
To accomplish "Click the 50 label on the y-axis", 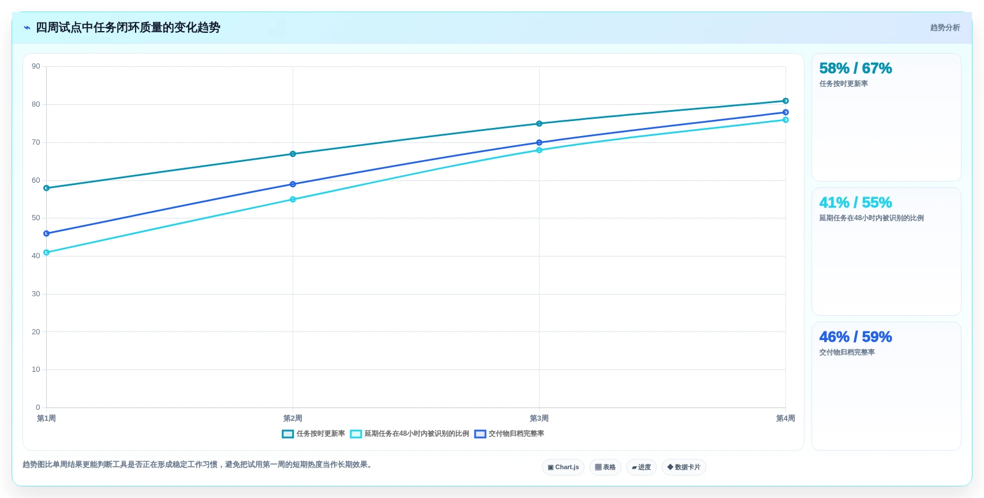I will point(36,218).
